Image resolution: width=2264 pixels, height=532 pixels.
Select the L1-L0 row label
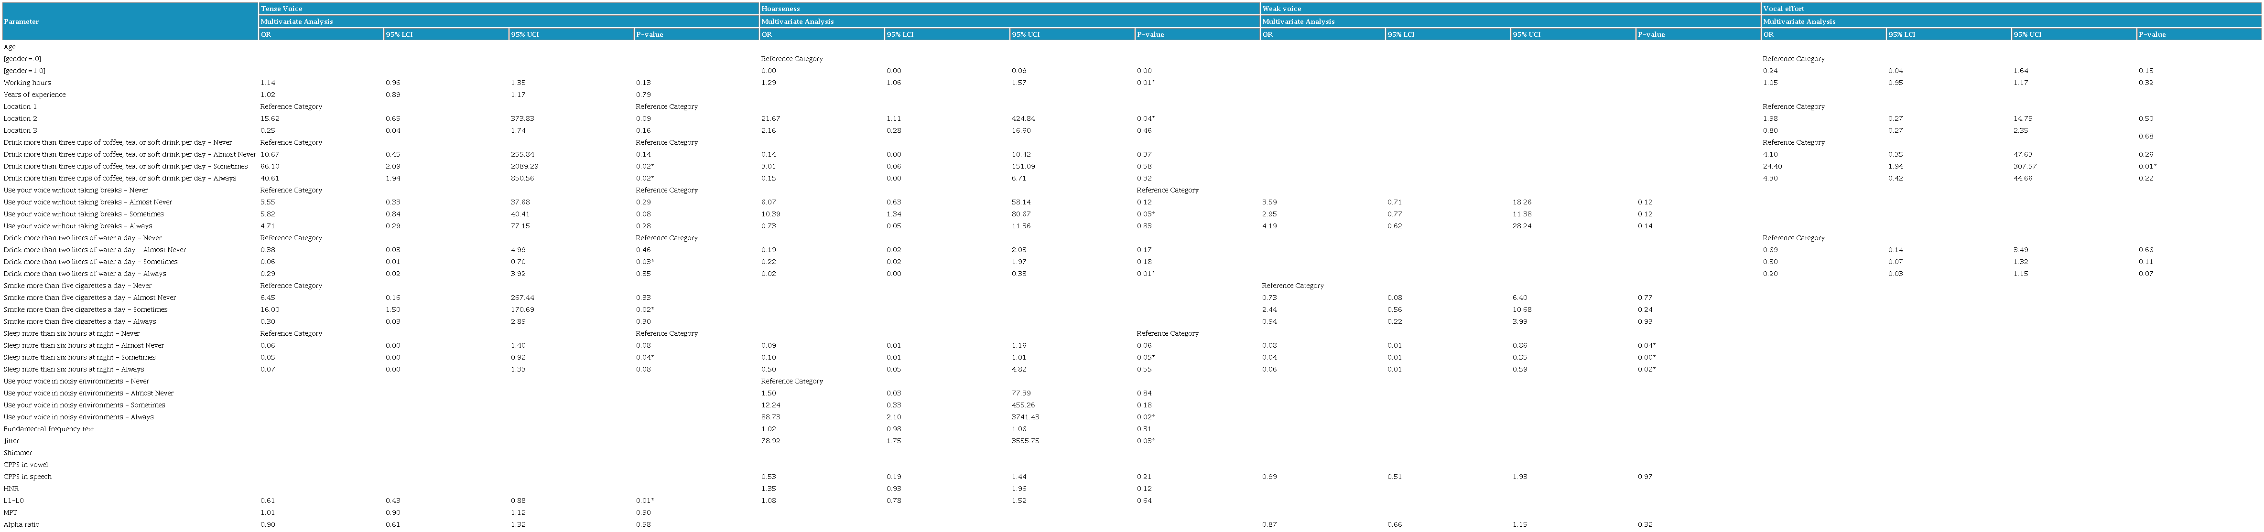(x=14, y=500)
